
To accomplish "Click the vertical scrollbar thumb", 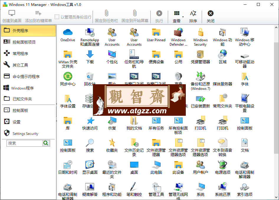I will tap(276, 98).
